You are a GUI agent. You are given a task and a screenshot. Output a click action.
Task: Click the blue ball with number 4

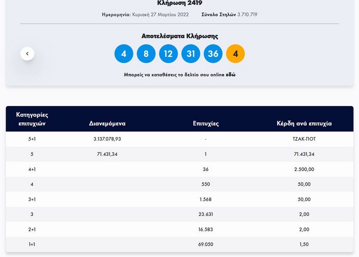pyautogui.click(x=124, y=54)
